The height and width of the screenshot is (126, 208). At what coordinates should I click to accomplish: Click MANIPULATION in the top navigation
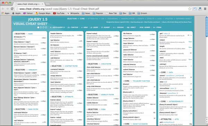pyautogui.click(x=128, y=19)
